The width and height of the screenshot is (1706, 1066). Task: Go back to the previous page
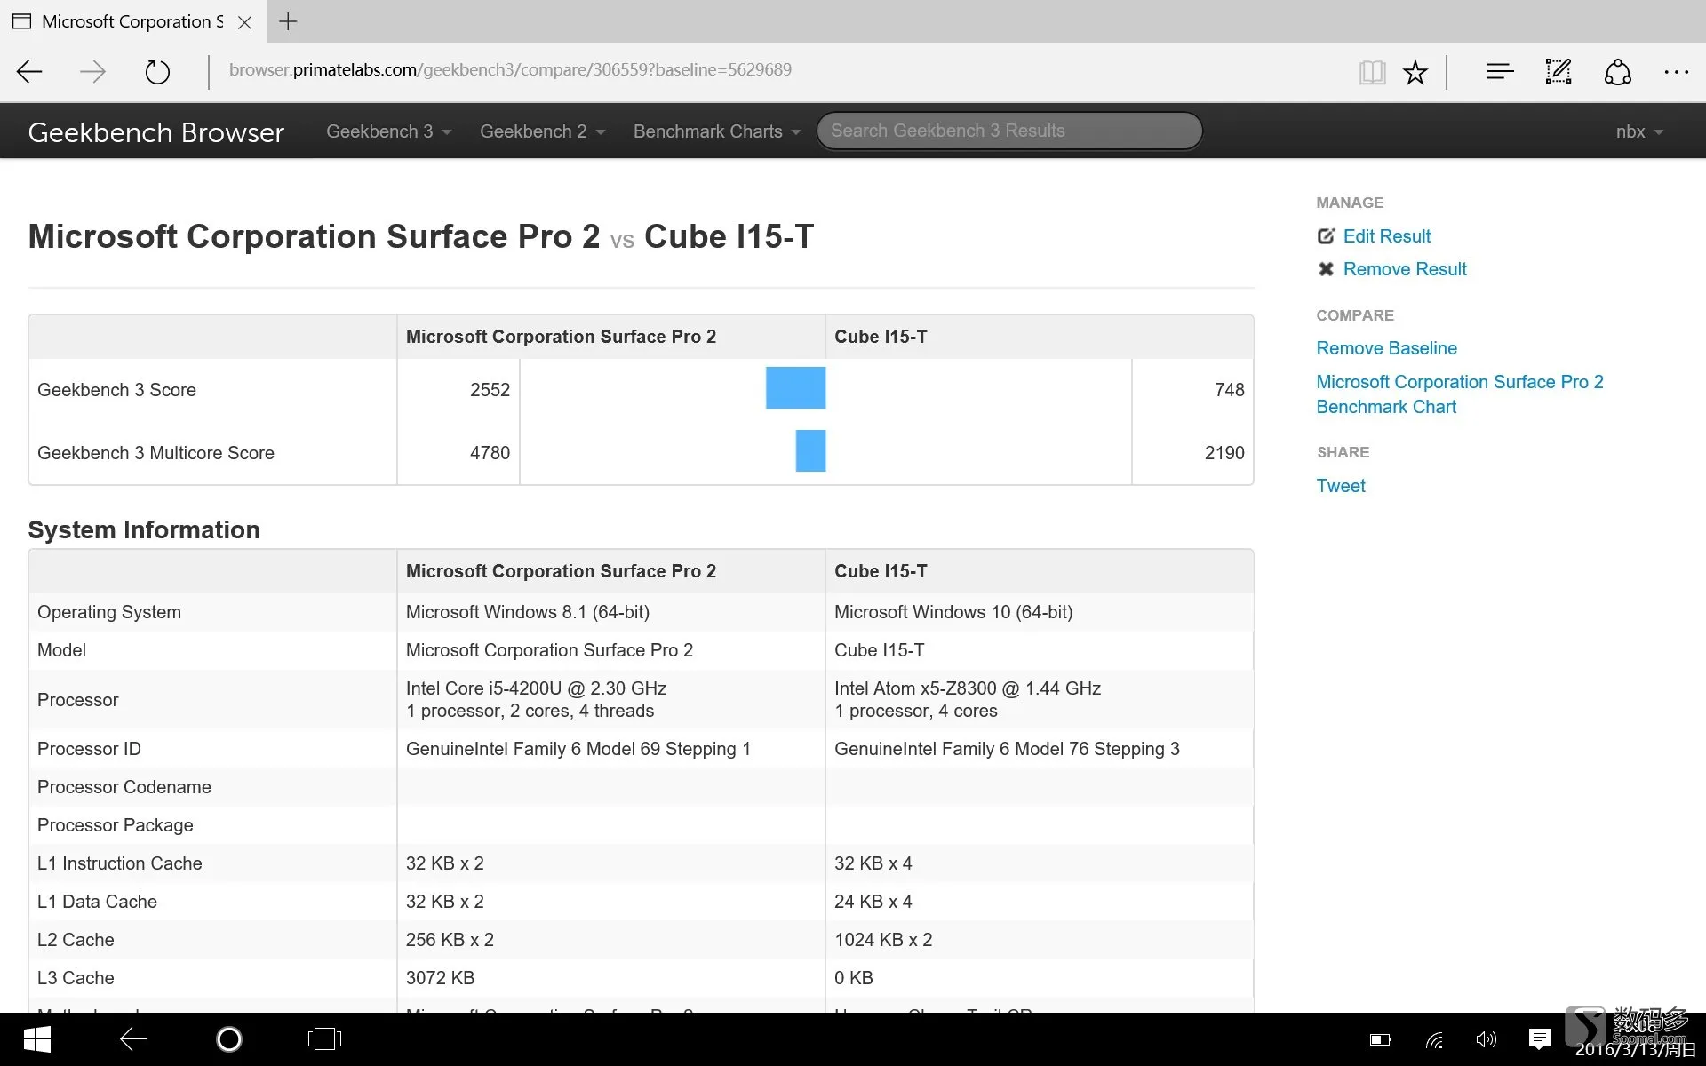30,72
